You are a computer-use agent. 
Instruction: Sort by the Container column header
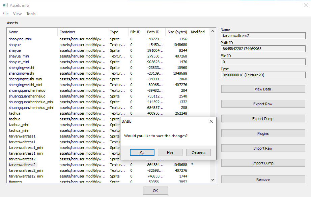(x=83, y=32)
